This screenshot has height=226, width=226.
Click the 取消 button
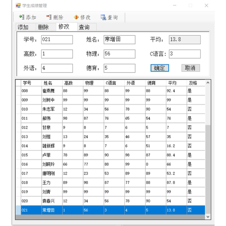pos(190,68)
